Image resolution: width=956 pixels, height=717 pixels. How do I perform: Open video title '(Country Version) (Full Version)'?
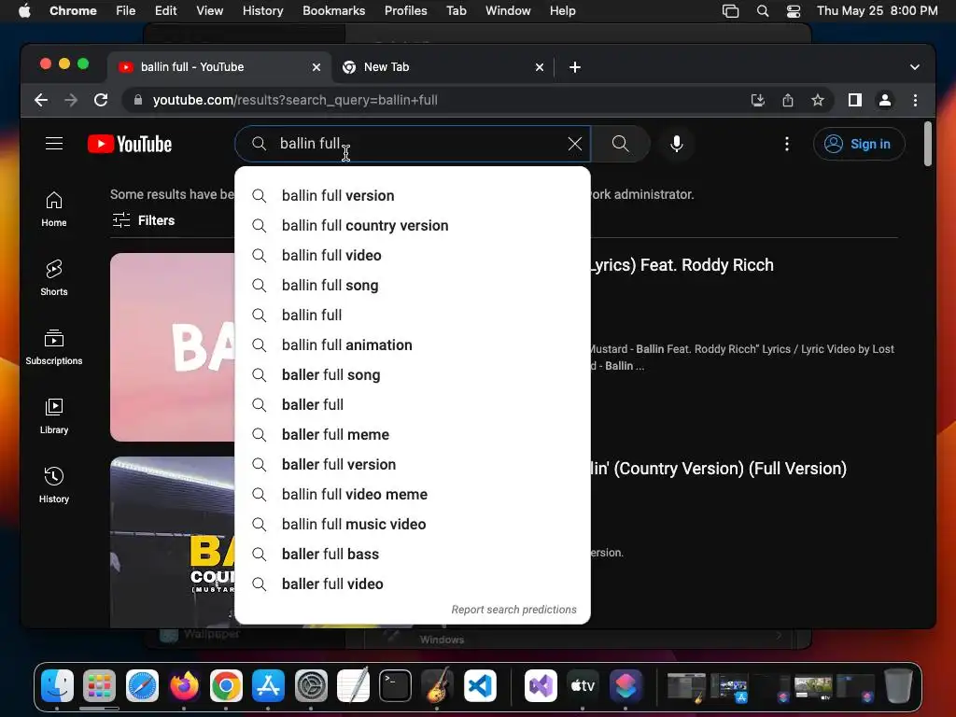(x=718, y=469)
